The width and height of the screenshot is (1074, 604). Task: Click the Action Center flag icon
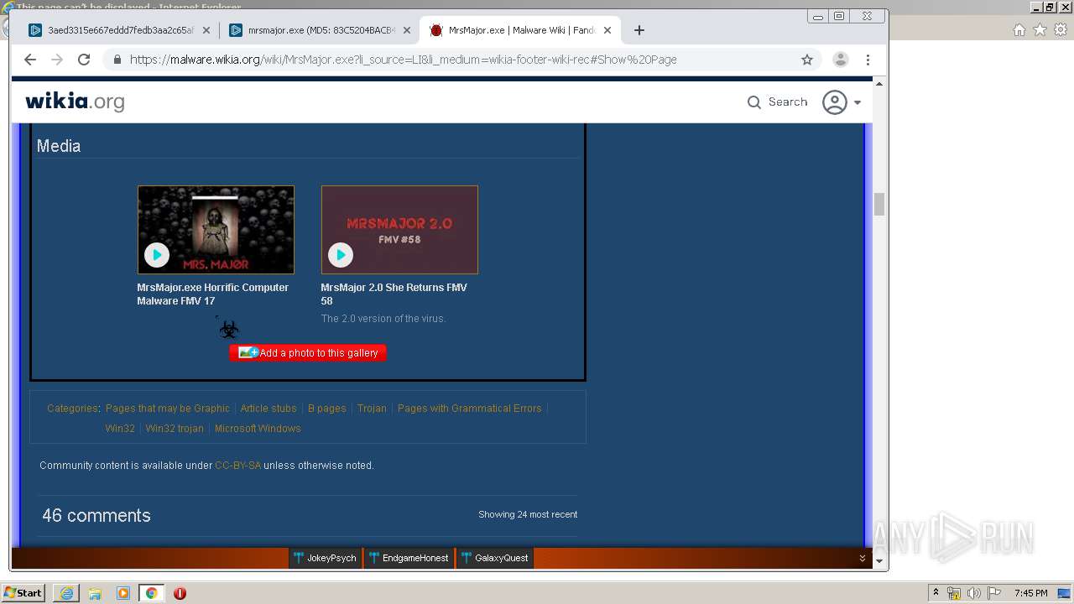click(994, 593)
